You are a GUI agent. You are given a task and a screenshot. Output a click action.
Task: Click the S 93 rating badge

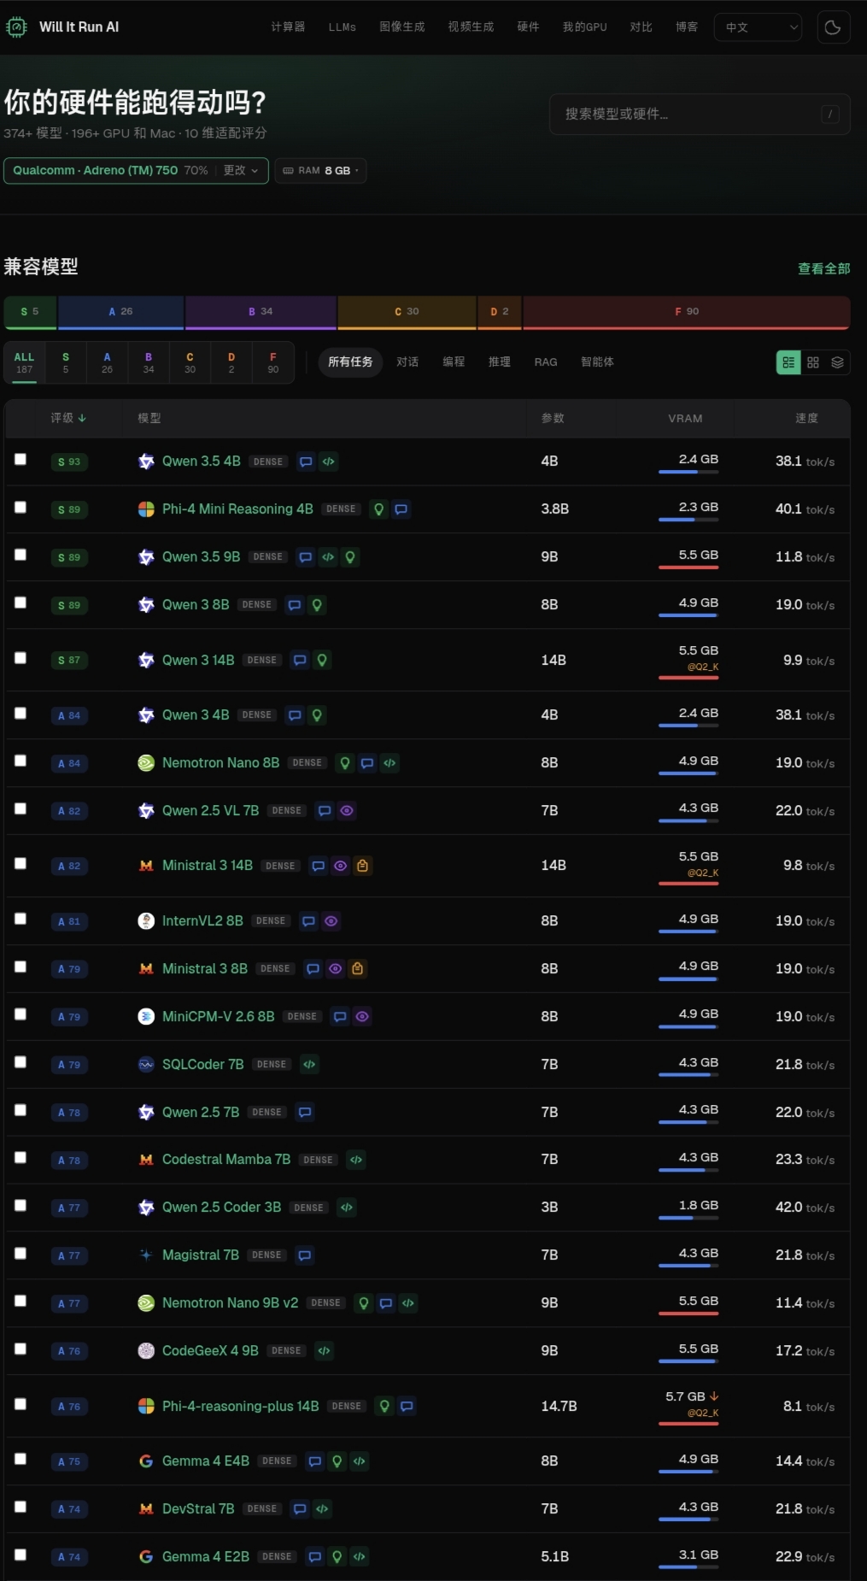(x=69, y=461)
